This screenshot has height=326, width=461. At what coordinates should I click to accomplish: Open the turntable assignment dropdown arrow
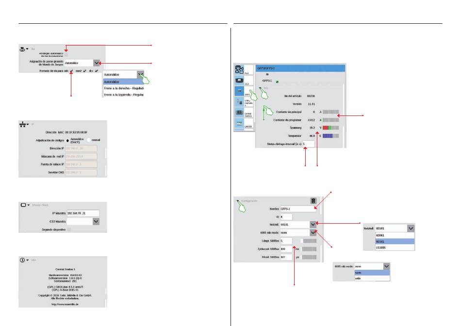(x=97, y=63)
